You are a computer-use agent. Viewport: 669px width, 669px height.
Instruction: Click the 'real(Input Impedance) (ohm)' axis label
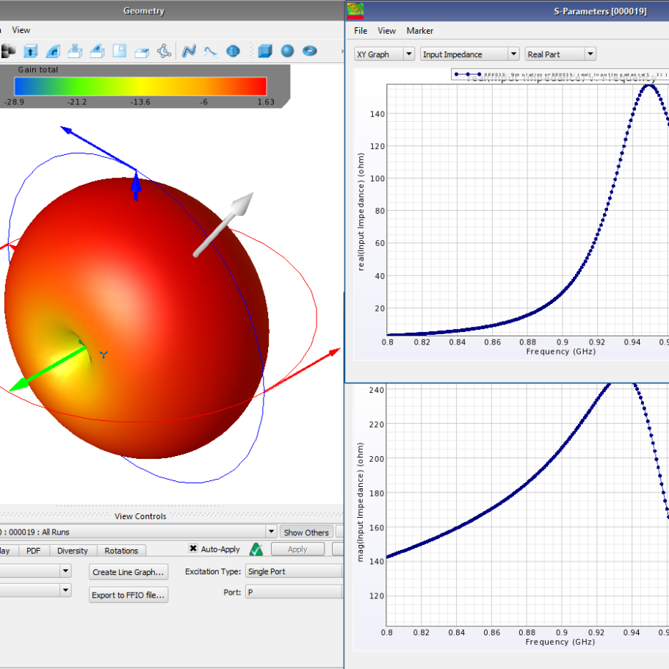coord(361,212)
